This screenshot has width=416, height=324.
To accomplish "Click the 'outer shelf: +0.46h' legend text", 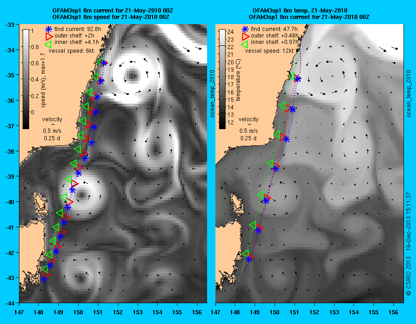I will [275, 36].
